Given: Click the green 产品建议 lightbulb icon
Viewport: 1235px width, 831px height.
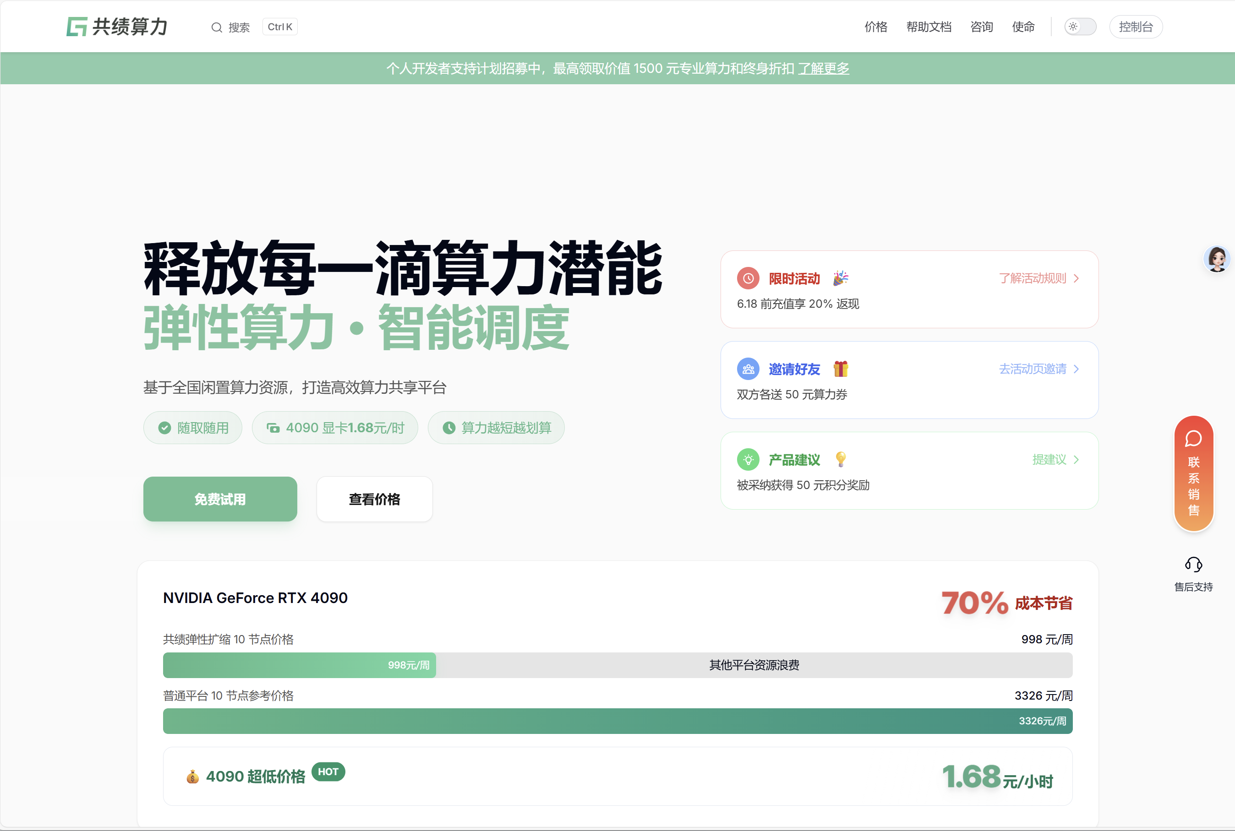Looking at the screenshot, I should (748, 460).
